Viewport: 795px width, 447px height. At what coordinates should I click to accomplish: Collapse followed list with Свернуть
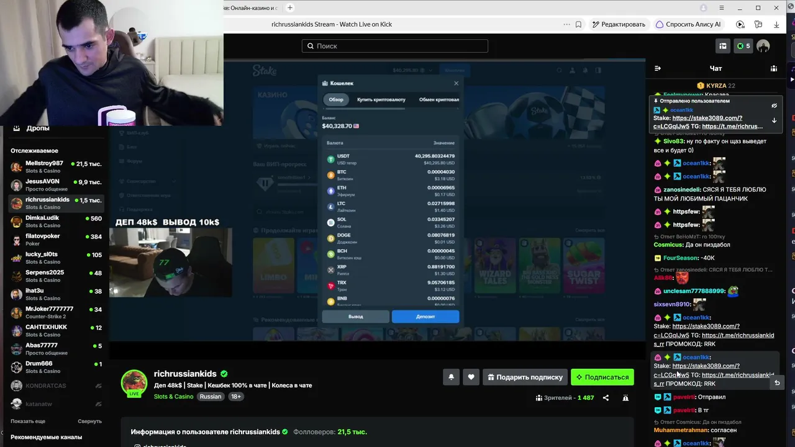pyautogui.click(x=89, y=421)
